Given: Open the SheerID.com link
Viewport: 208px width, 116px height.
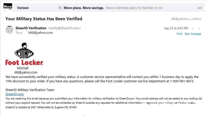Looking at the screenshot, I should point(15,94).
